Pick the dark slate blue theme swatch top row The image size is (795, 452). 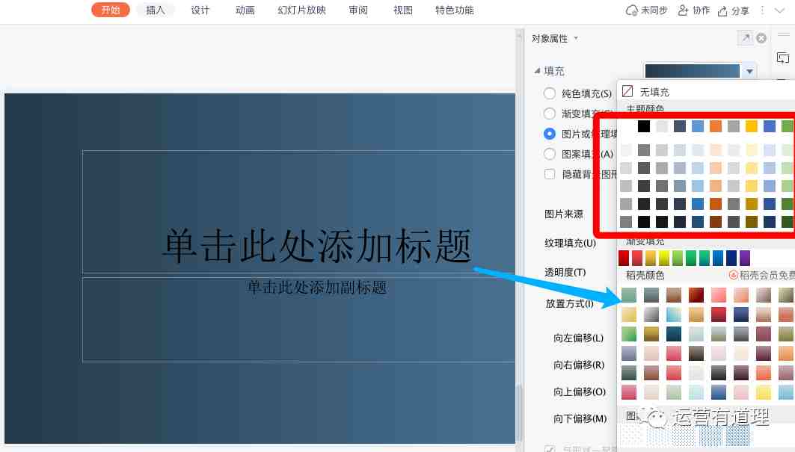tap(680, 126)
